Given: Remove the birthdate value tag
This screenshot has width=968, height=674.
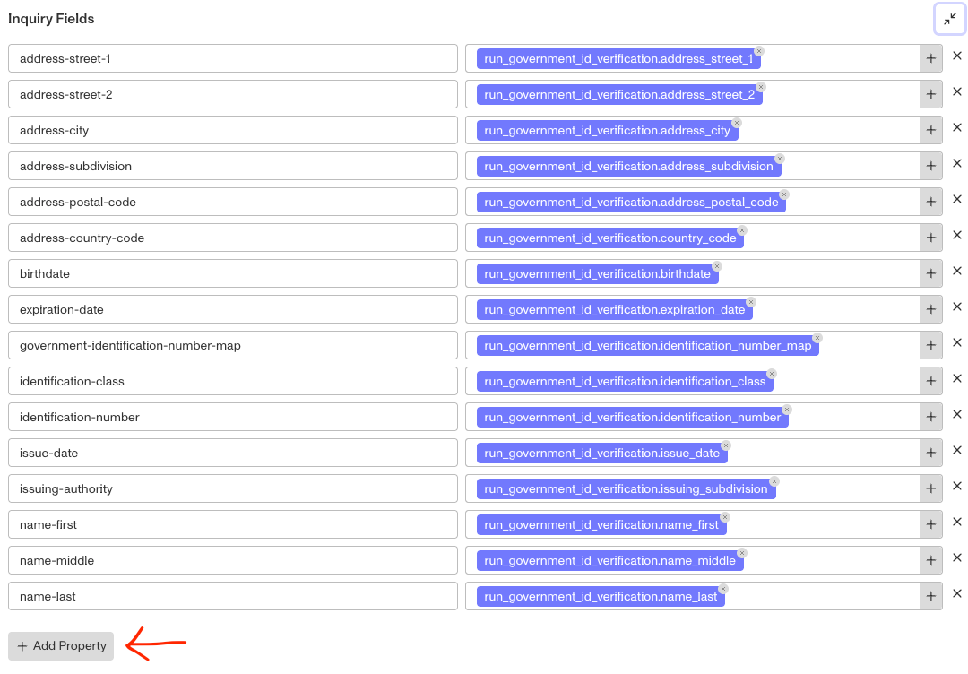Looking at the screenshot, I should (717, 266).
